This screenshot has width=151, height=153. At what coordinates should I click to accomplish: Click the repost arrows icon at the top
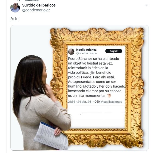(x=19, y=0)
